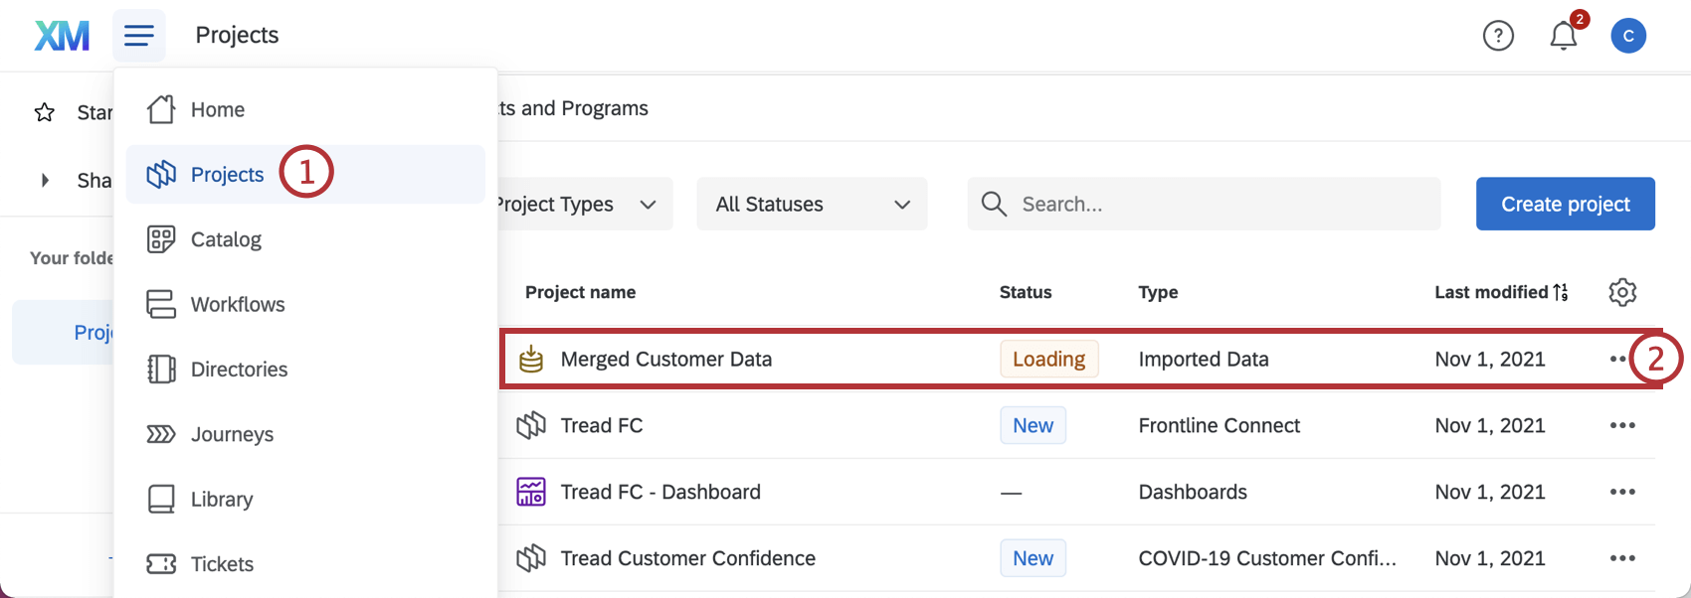
Task: Open Workflows from the navigation menu
Action: click(238, 305)
